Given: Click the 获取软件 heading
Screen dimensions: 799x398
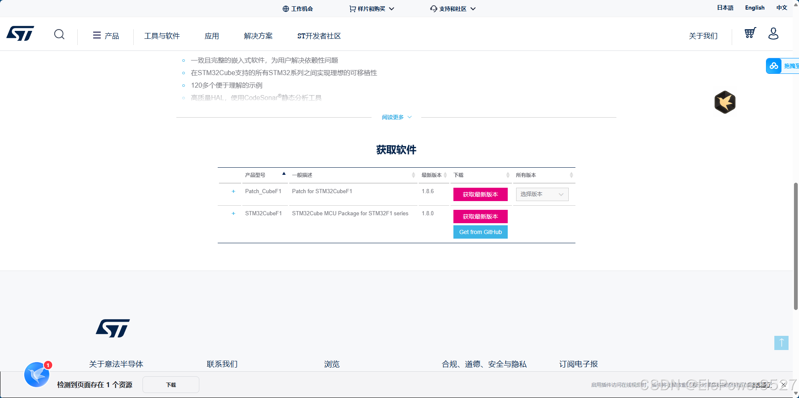Looking at the screenshot, I should 396,150.
